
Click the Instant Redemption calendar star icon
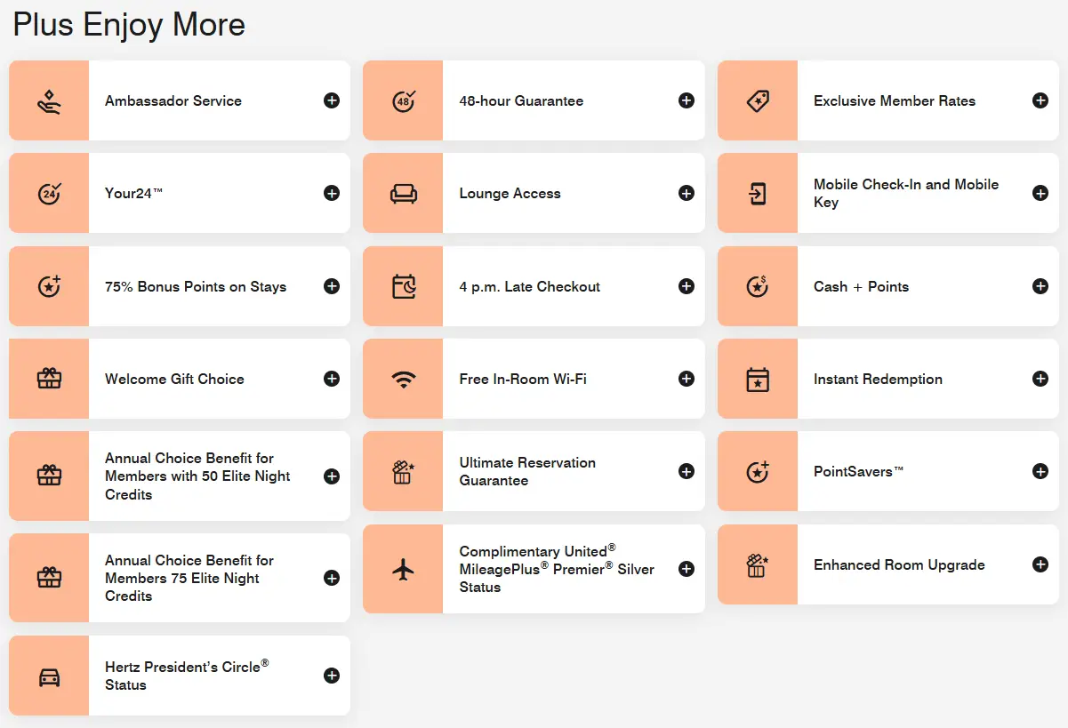(757, 380)
